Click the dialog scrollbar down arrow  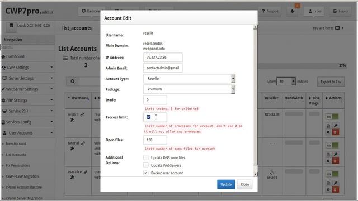(255, 174)
